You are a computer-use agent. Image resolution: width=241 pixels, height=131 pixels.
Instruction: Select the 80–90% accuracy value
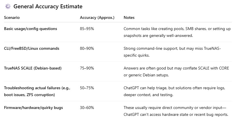87,48
